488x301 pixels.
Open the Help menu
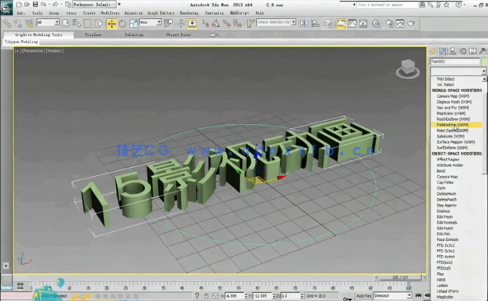tap(259, 13)
